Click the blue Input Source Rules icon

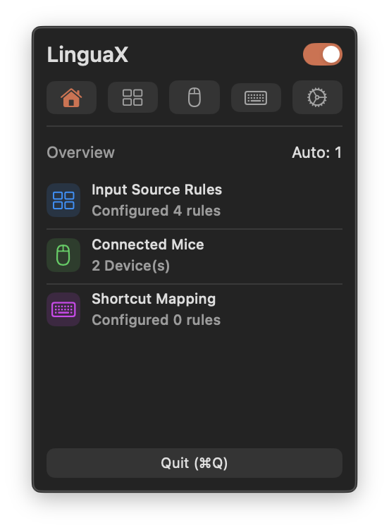63,200
